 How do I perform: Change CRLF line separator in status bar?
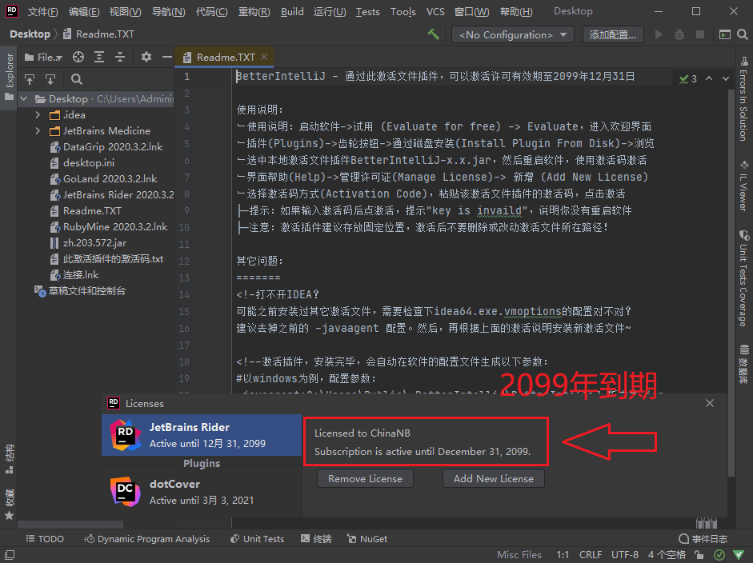click(591, 555)
